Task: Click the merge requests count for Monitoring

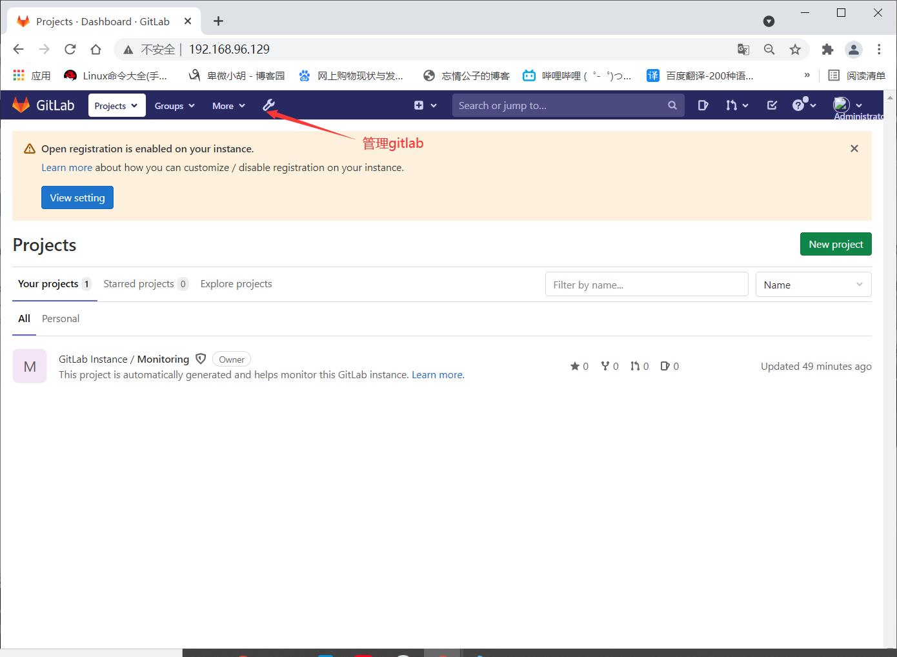Action: click(640, 366)
